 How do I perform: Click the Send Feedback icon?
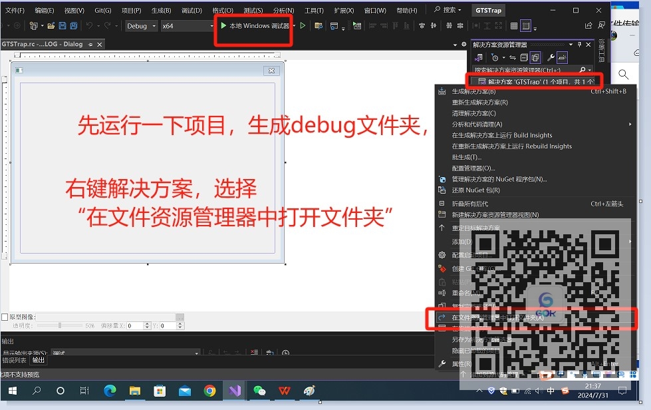(601, 26)
